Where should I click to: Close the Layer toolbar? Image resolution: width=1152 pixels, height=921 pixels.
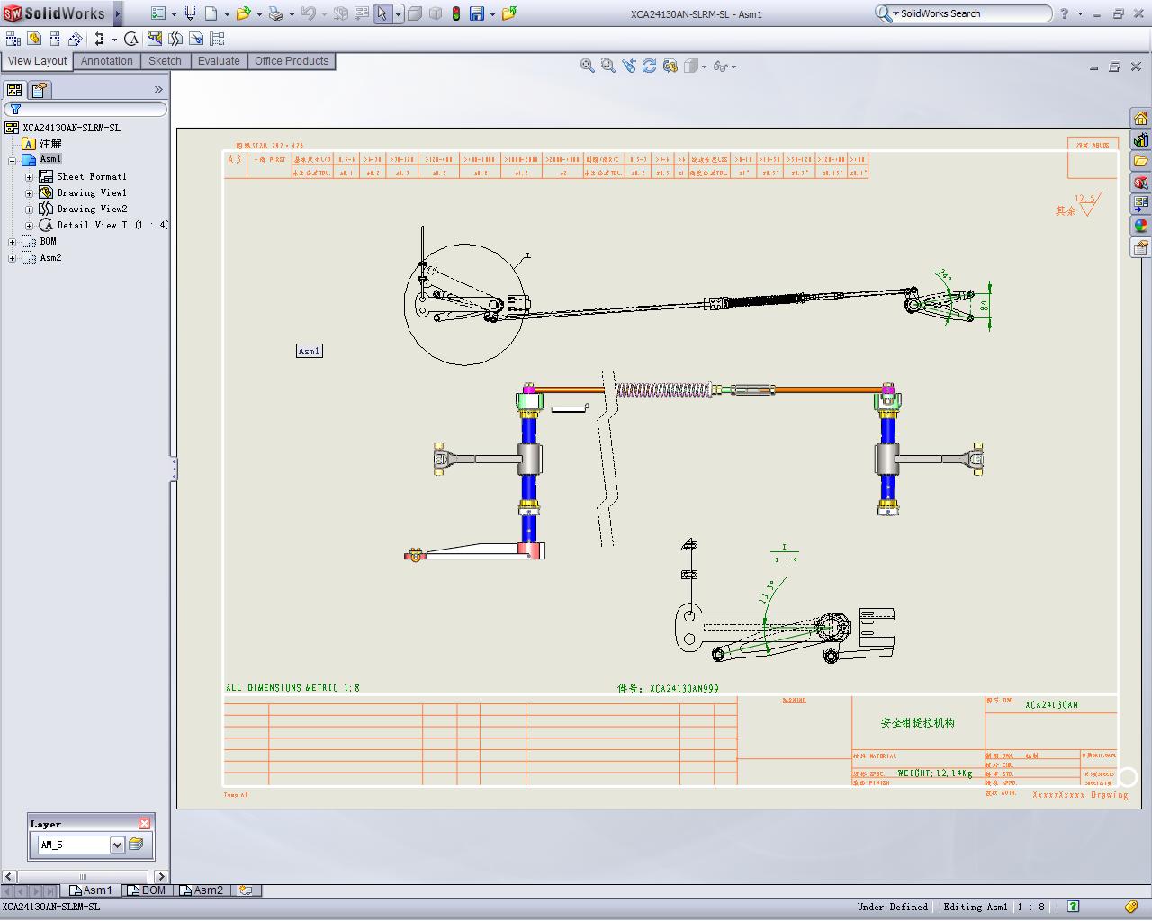[144, 823]
